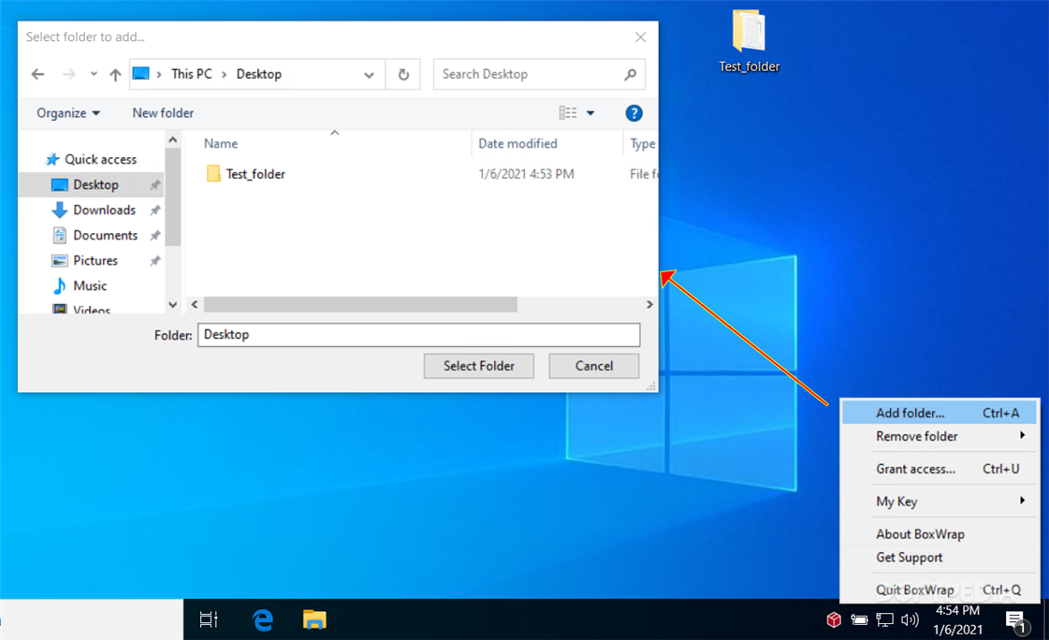Expand the chevron after This PC
The image size is (1049, 640).
click(x=224, y=74)
